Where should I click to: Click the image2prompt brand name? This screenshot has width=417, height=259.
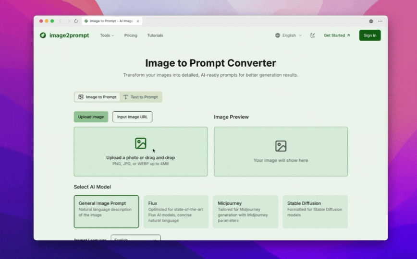pyautogui.click(x=69, y=35)
